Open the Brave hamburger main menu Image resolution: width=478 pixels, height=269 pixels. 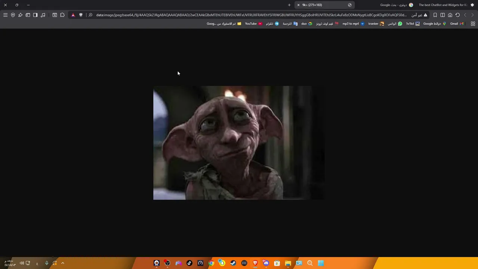click(x=5, y=15)
